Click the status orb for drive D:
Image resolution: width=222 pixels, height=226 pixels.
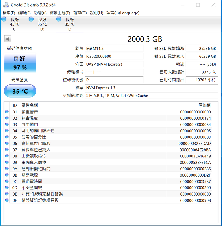point(31,19)
